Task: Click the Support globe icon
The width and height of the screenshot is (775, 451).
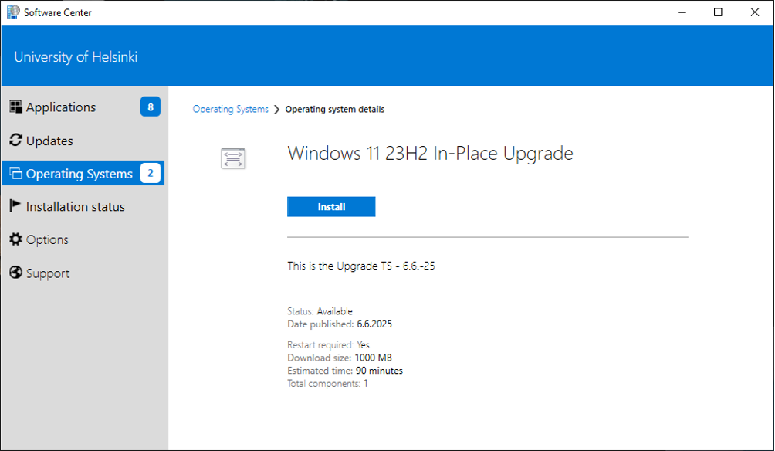Action: point(15,273)
